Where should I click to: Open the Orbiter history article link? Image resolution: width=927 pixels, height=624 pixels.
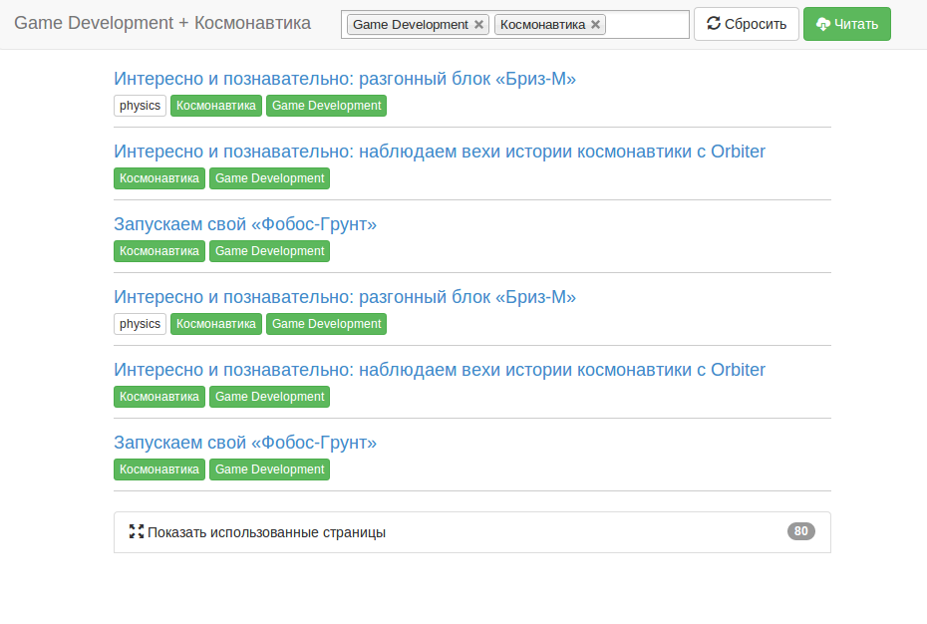click(439, 151)
